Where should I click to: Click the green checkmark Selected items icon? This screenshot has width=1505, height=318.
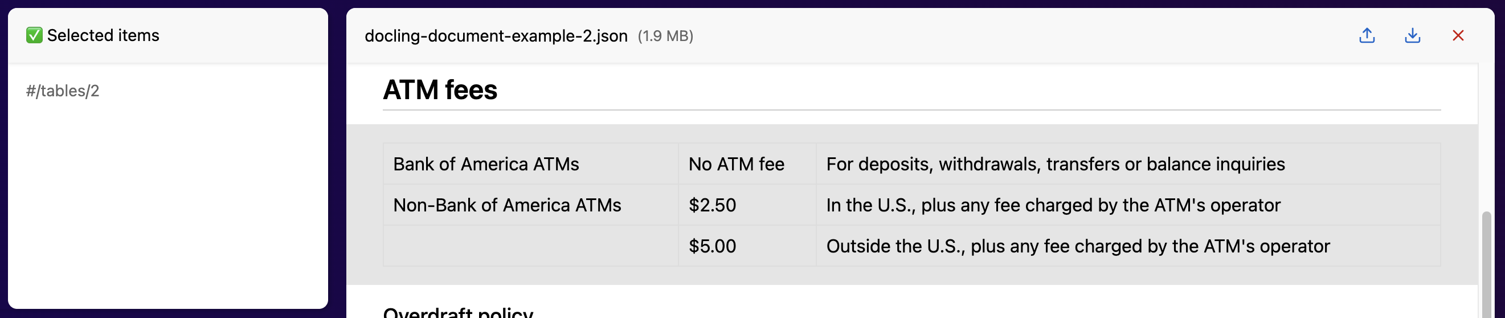pos(34,36)
